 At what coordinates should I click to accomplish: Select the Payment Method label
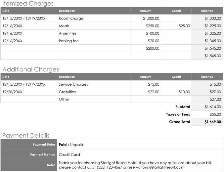click(43, 154)
